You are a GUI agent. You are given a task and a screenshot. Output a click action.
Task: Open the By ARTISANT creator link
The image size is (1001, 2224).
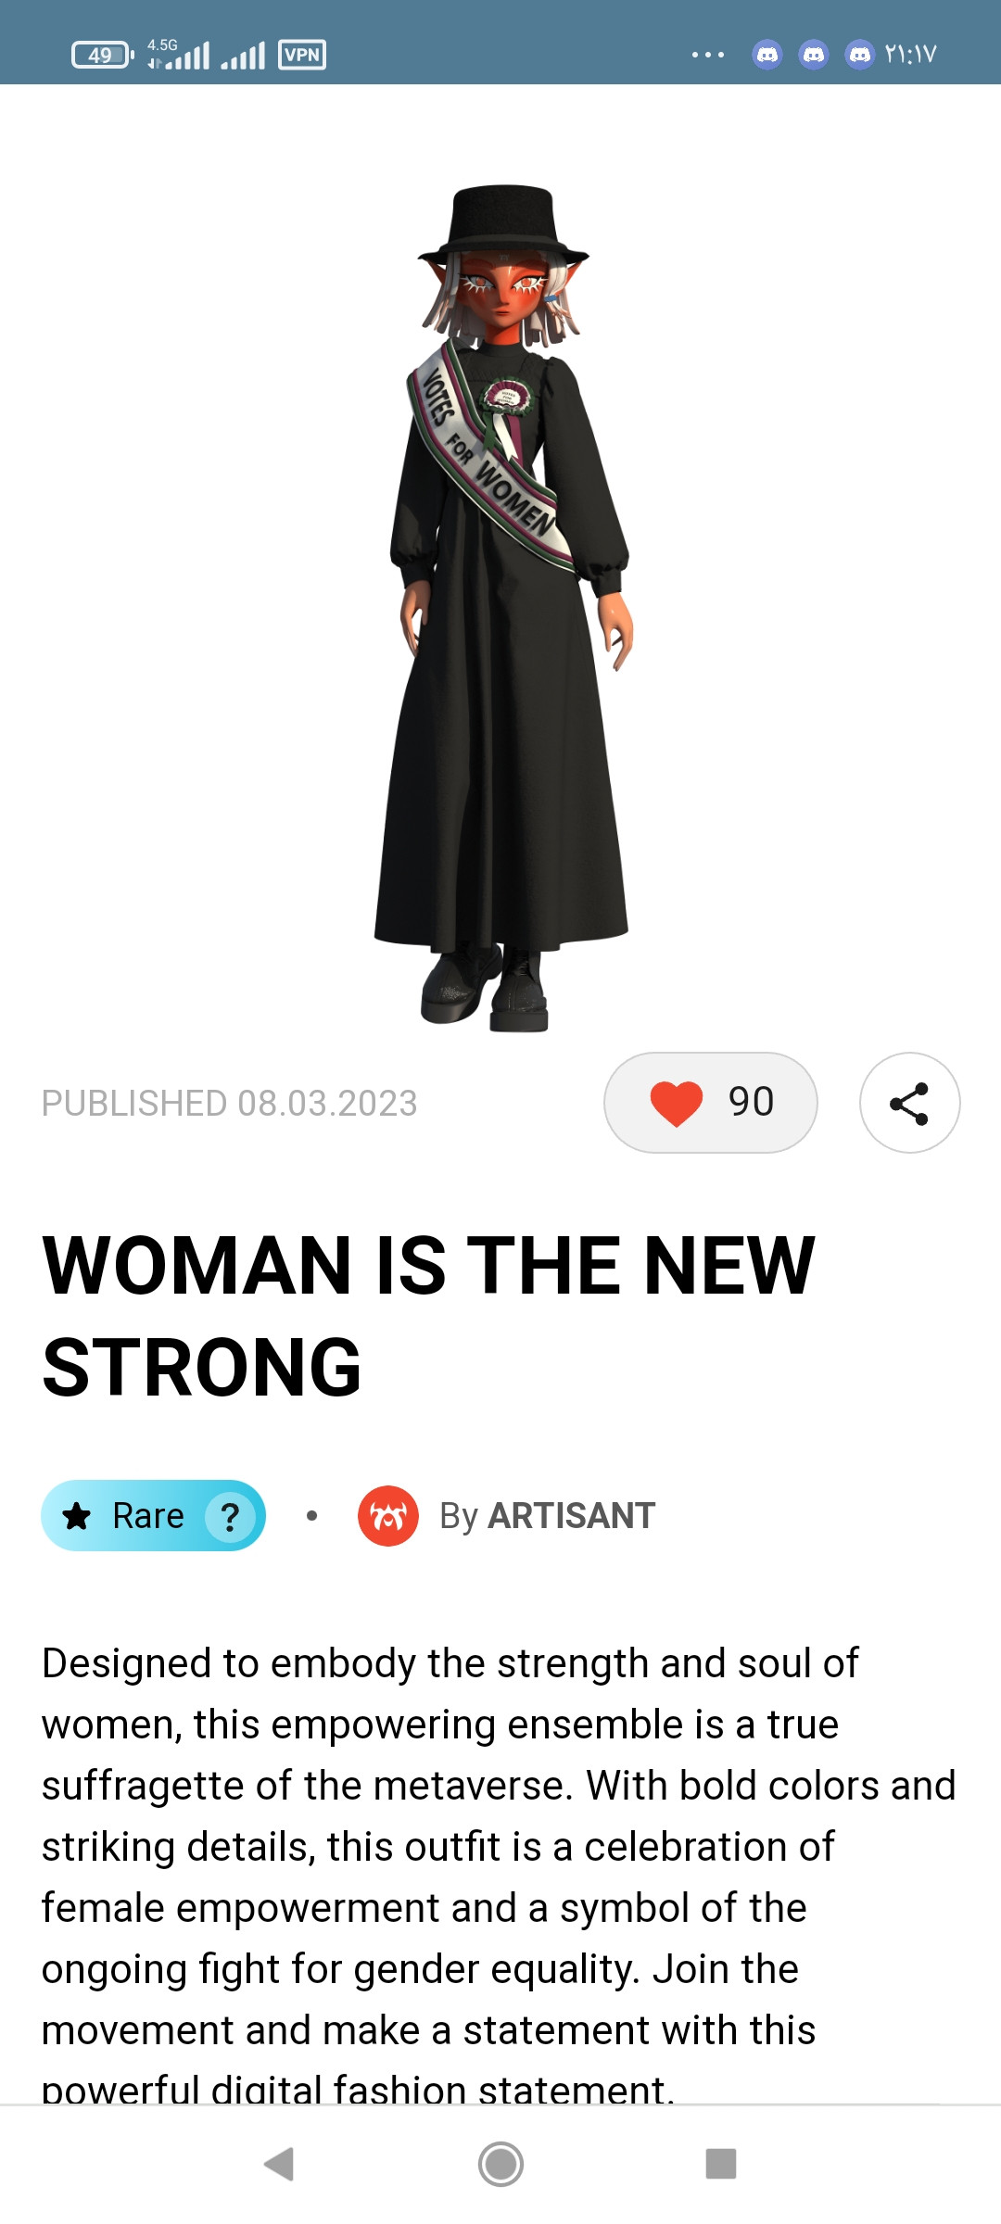pos(548,1516)
